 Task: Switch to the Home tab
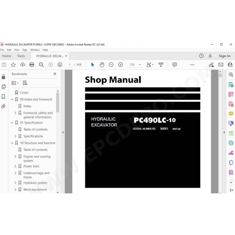pos(6,56)
